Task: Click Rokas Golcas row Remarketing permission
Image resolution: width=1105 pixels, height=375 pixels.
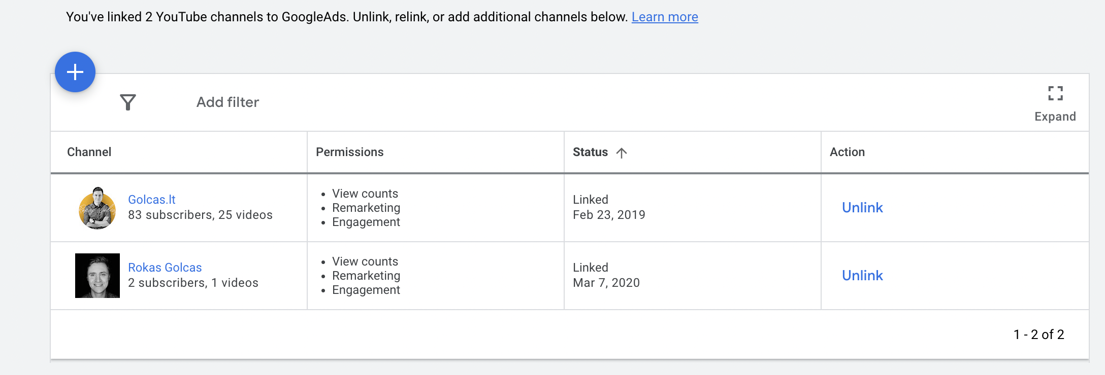Action: [x=366, y=276]
